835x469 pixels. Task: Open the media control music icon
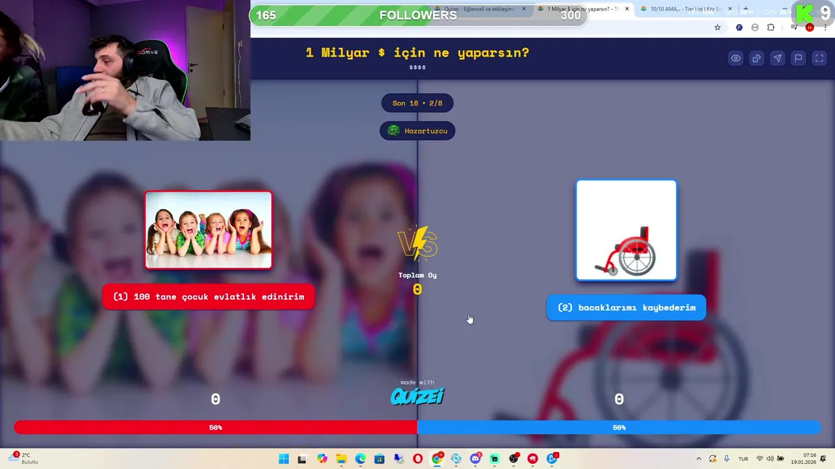(x=794, y=27)
